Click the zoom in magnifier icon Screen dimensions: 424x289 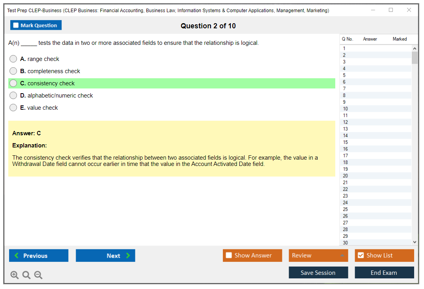click(15, 275)
